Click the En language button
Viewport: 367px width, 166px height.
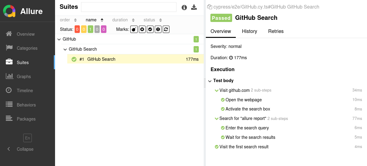pyautogui.click(x=28, y=138)
